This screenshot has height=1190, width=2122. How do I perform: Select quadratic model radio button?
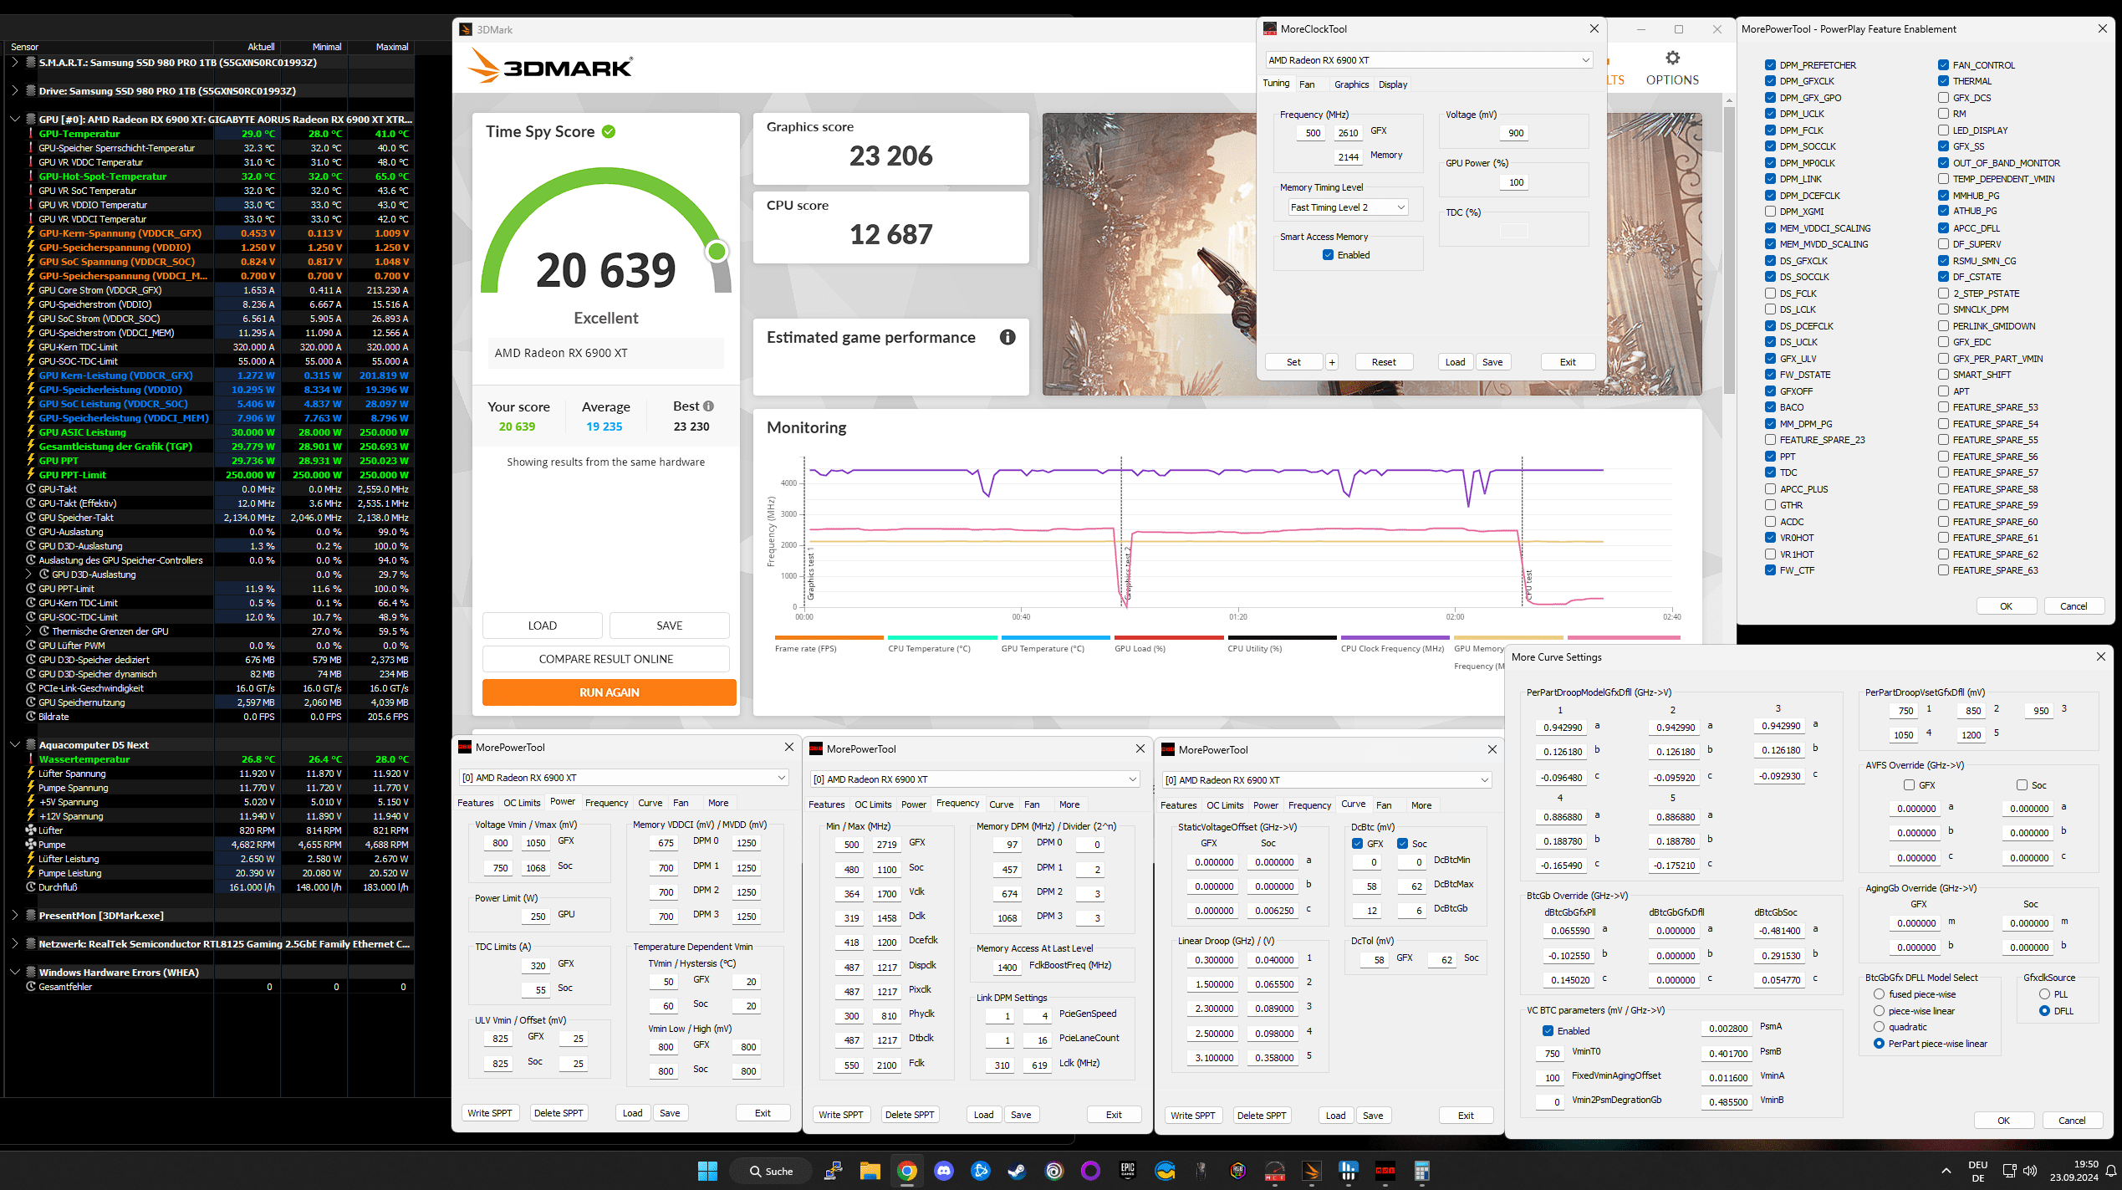(x=1879, y=1027)
